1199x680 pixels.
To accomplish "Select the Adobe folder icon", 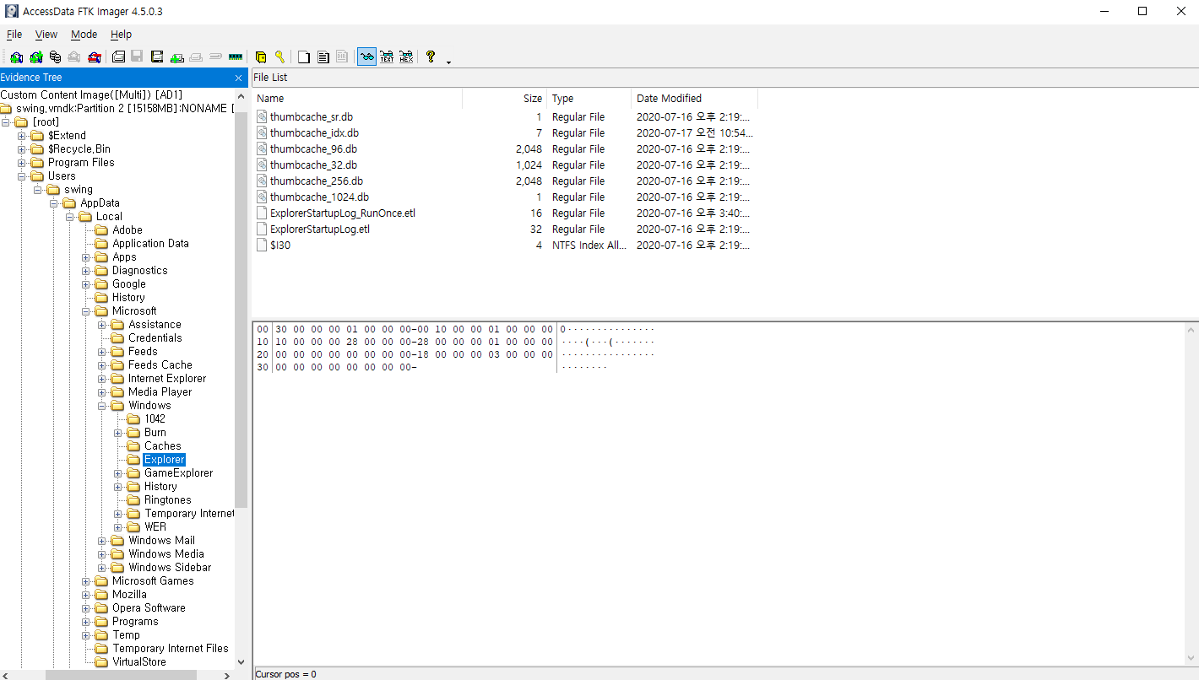I will point(100,229).
